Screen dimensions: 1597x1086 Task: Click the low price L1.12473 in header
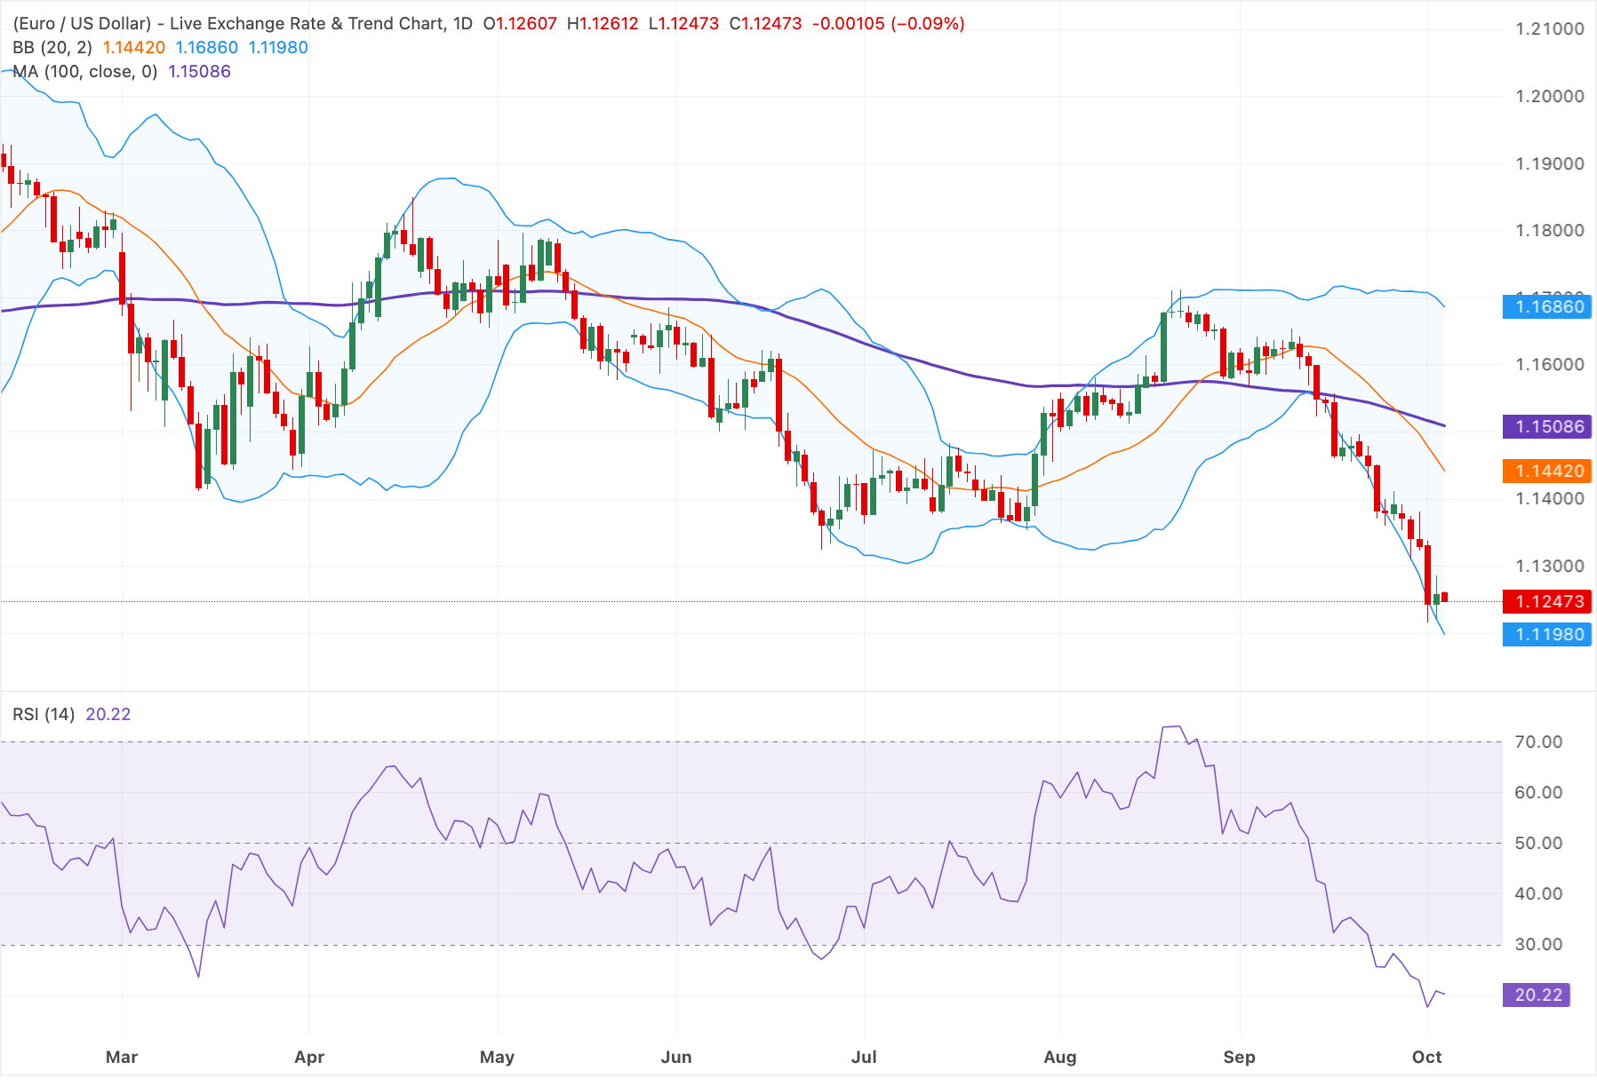683,24
